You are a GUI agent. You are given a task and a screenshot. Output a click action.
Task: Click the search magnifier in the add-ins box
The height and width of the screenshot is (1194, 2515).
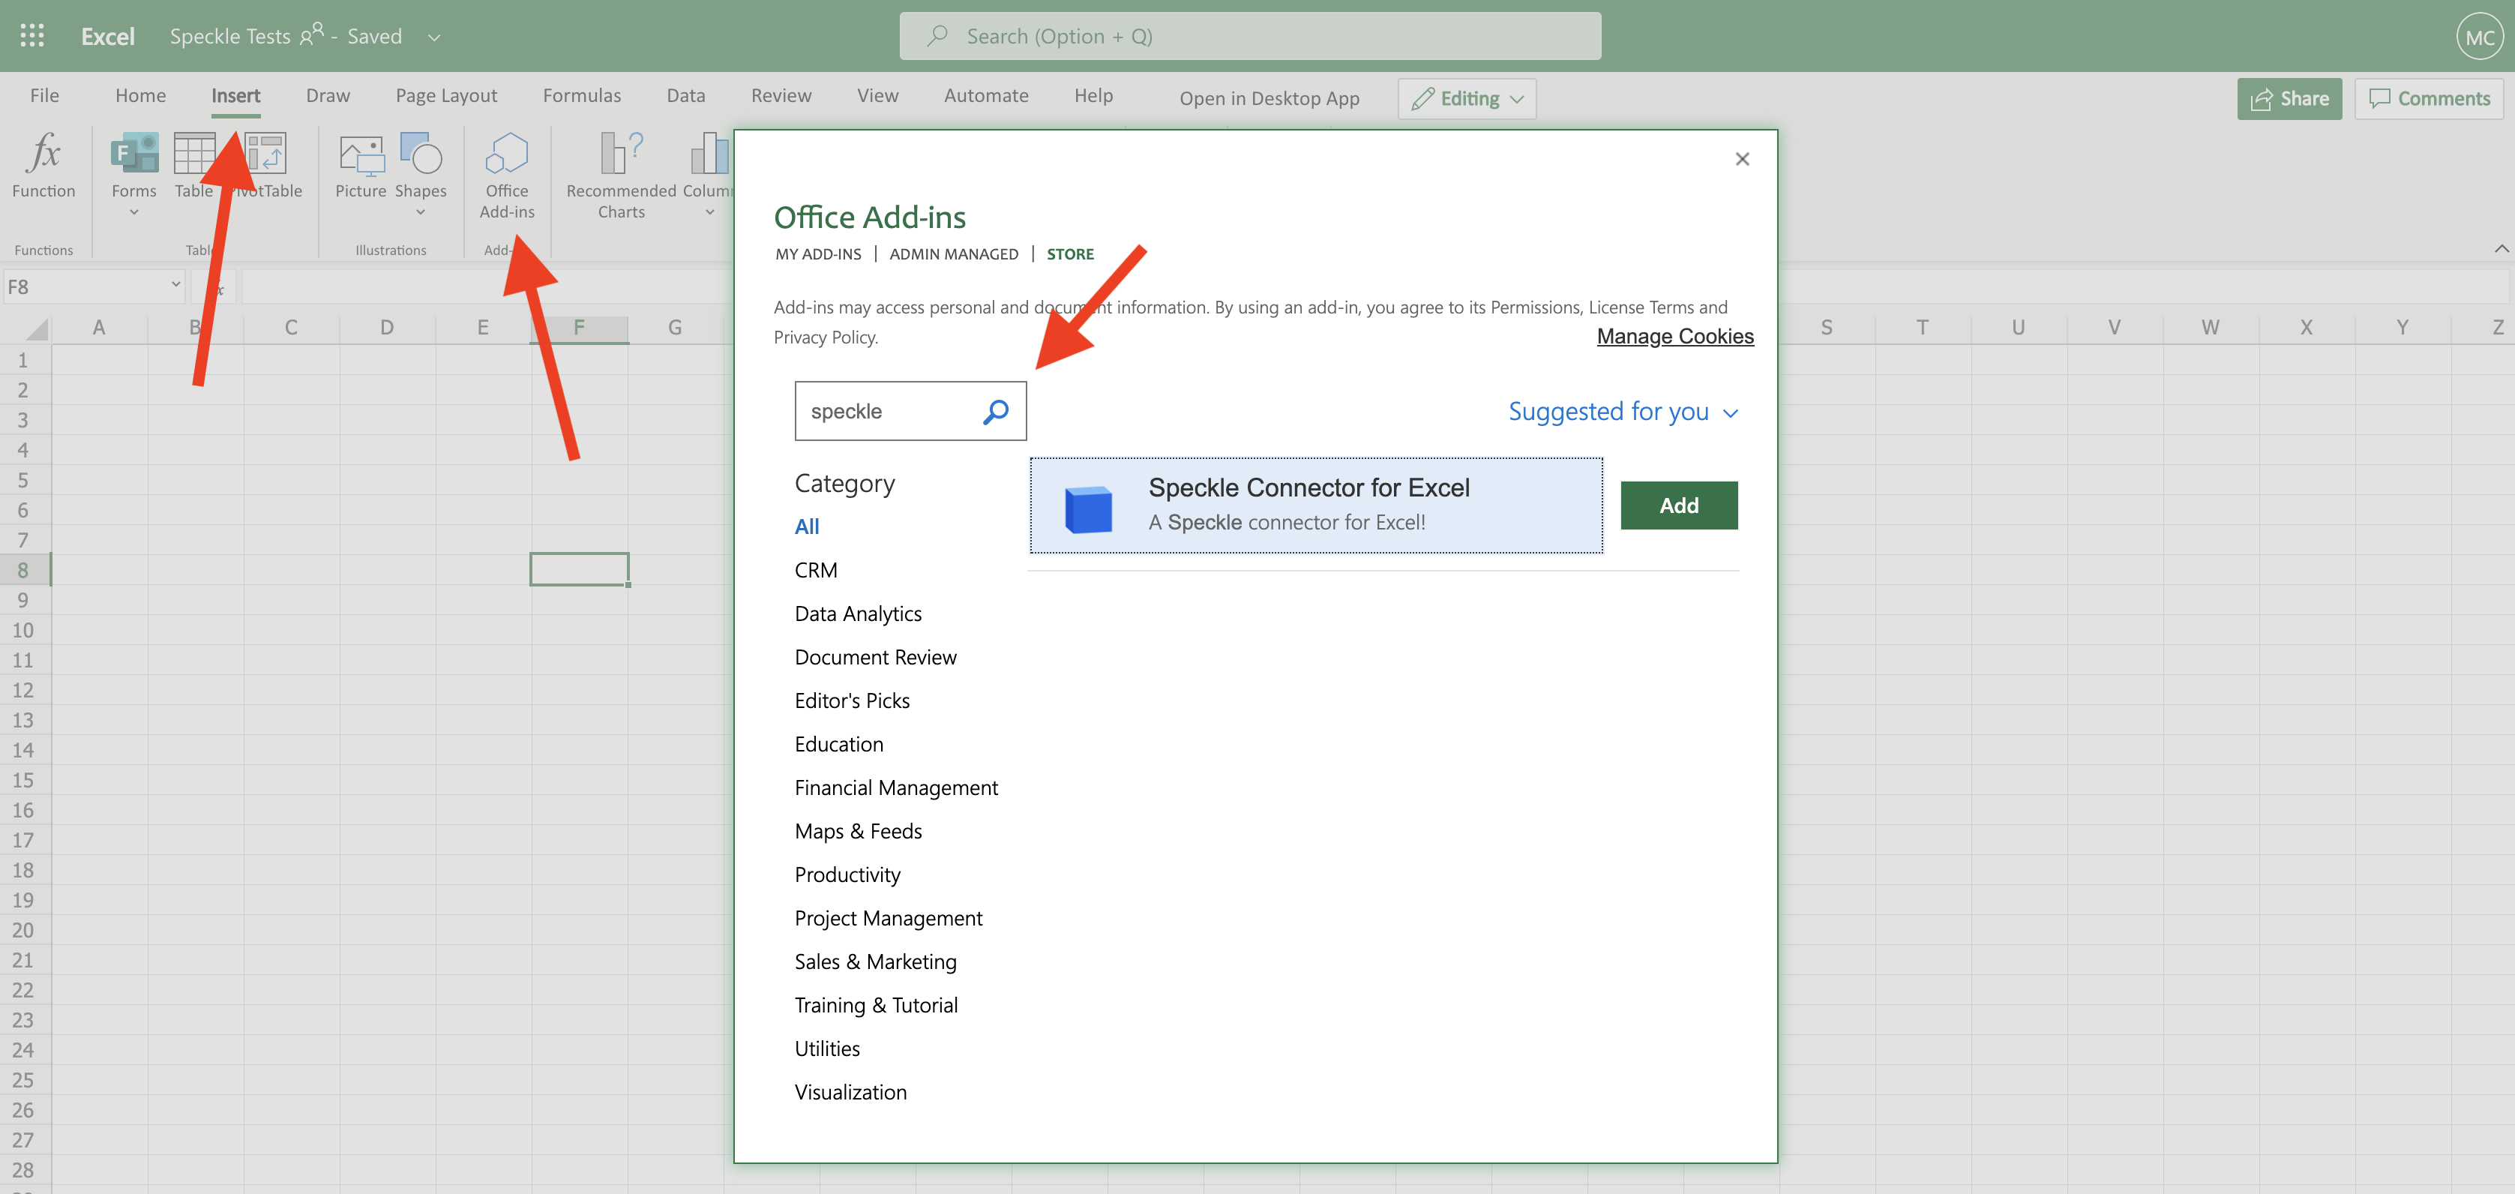(x=995, y=411)
